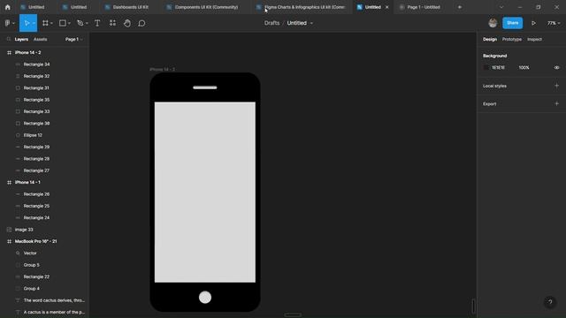
Task: Click the frame icon of iPhone 14 - 1
Action: [x=9, y=183]
